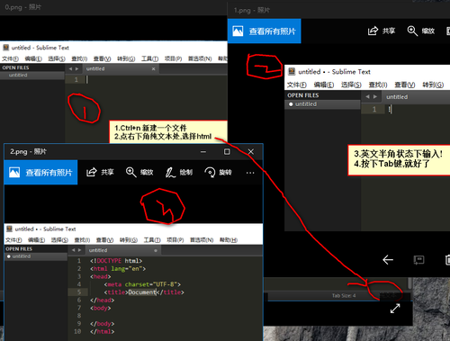Close the untitled tab in 0.png Sublime window
The height and width of the screenshot is (341, 450).
click(153, 68)
